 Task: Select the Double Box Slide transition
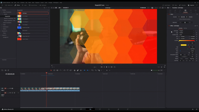[x=33, y=28]
